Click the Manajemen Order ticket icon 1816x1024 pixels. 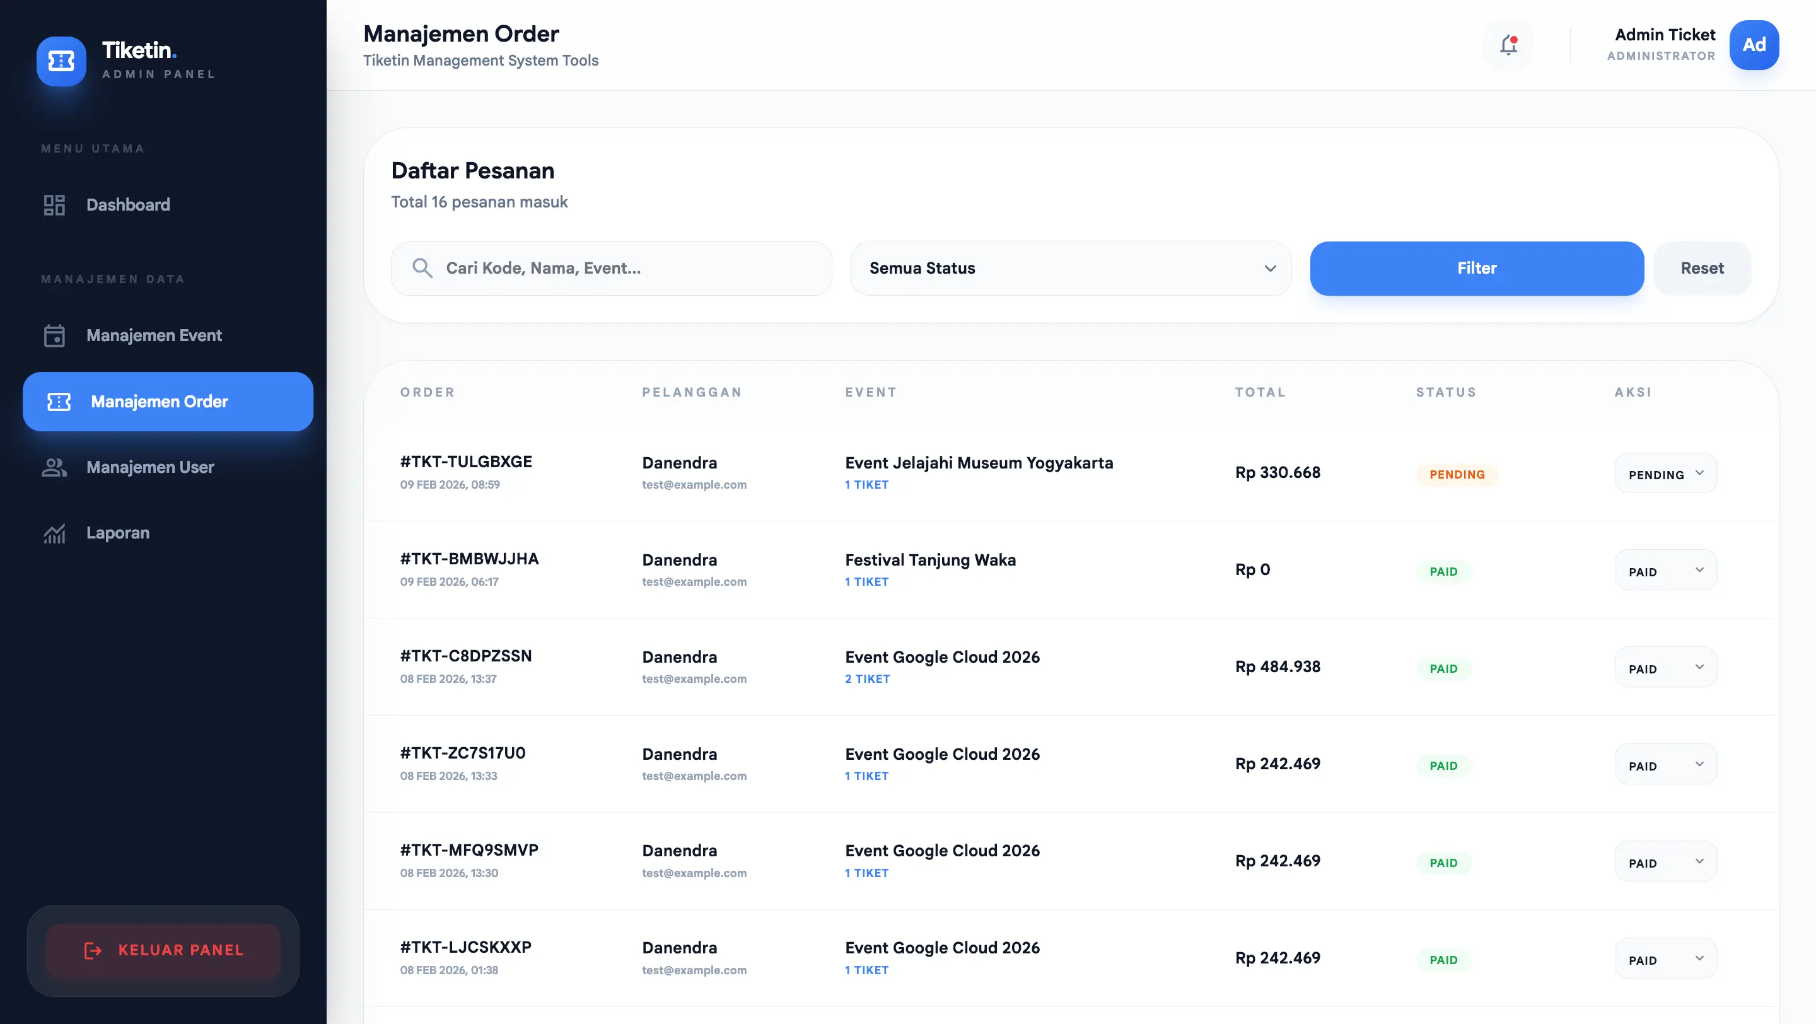point(59,402)
